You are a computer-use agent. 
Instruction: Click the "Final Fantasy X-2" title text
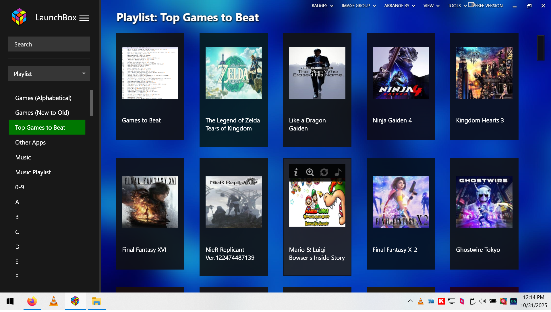pyautogui.click(x=395, y=250)
